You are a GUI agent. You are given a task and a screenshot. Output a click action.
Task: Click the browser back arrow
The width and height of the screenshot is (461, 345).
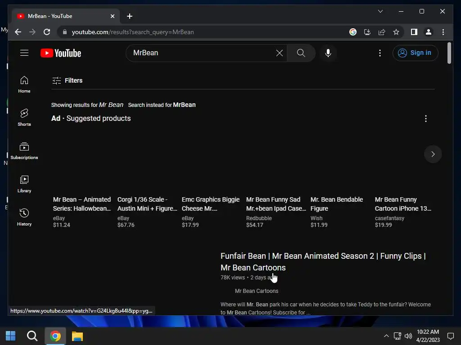pyautogui.click(x=18, y=32)
